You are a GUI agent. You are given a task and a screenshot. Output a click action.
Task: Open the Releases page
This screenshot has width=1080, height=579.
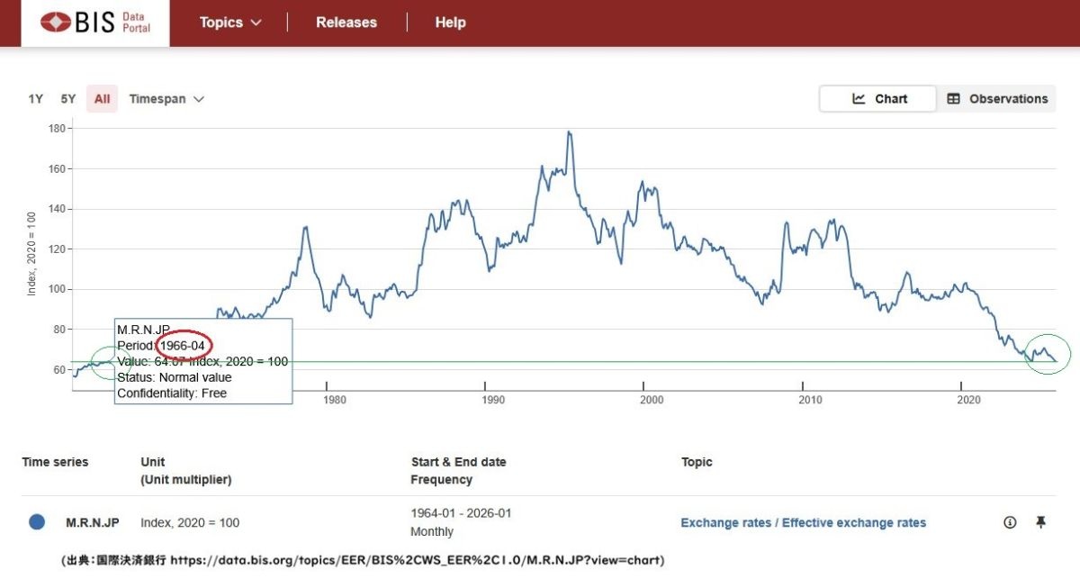(346, 23)
